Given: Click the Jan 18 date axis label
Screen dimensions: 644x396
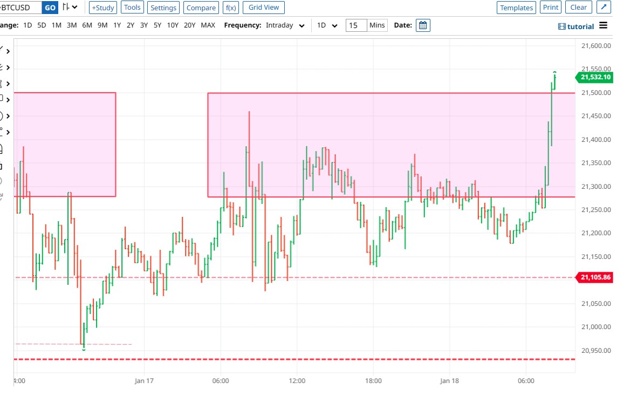Looking at the screenshot, I should (449, 381).
